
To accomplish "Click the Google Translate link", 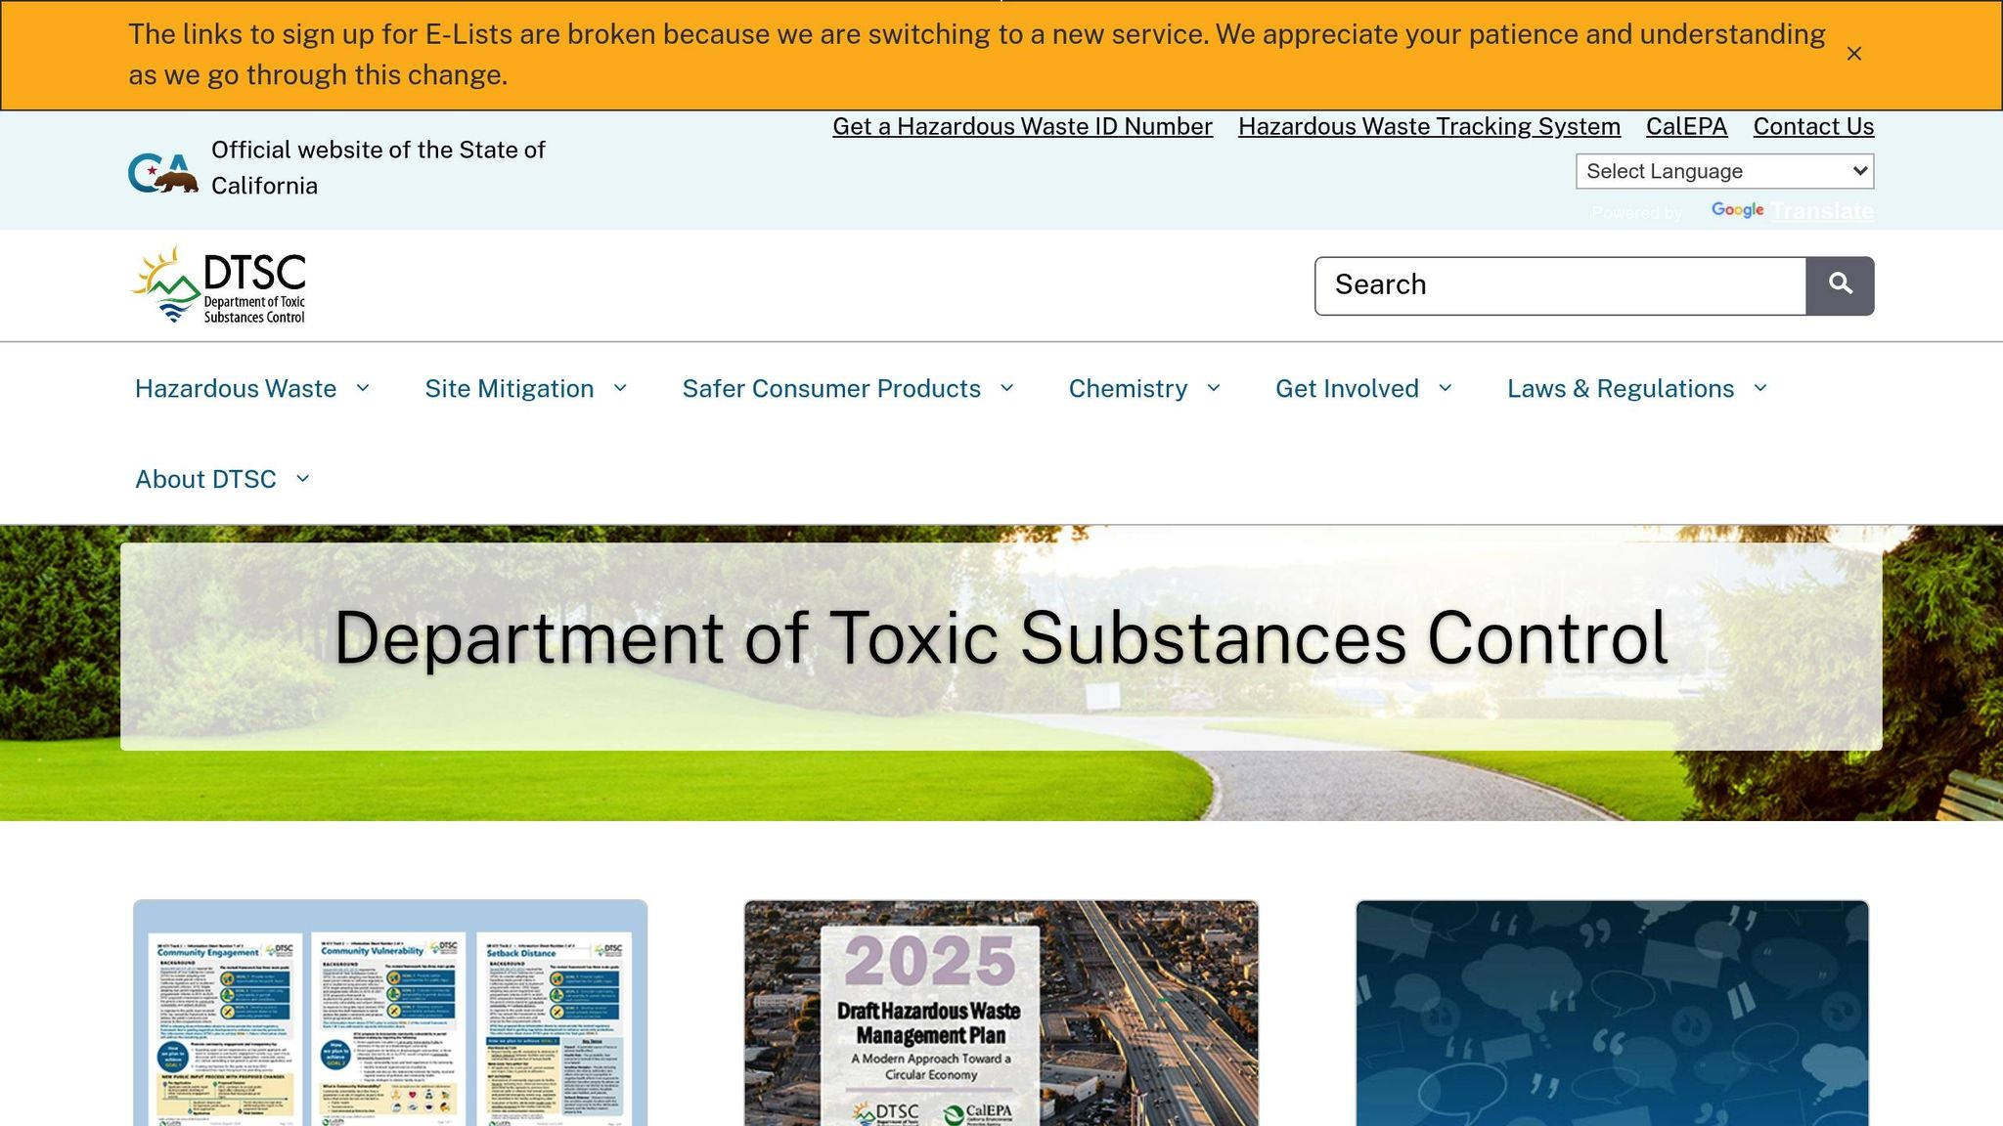I will point(1792,211).
